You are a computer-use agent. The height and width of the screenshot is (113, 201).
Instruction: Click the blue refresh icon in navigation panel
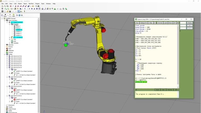[19, 15]
